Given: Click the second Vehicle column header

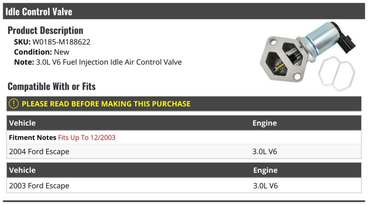Looking at the screenshot, I should click(x=22, y=170).
